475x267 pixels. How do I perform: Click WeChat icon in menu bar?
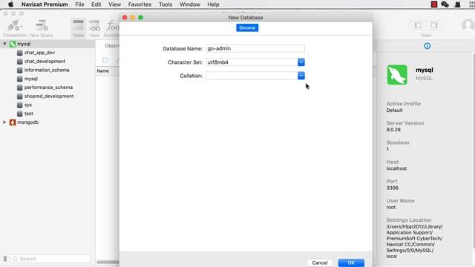[445, 4]
